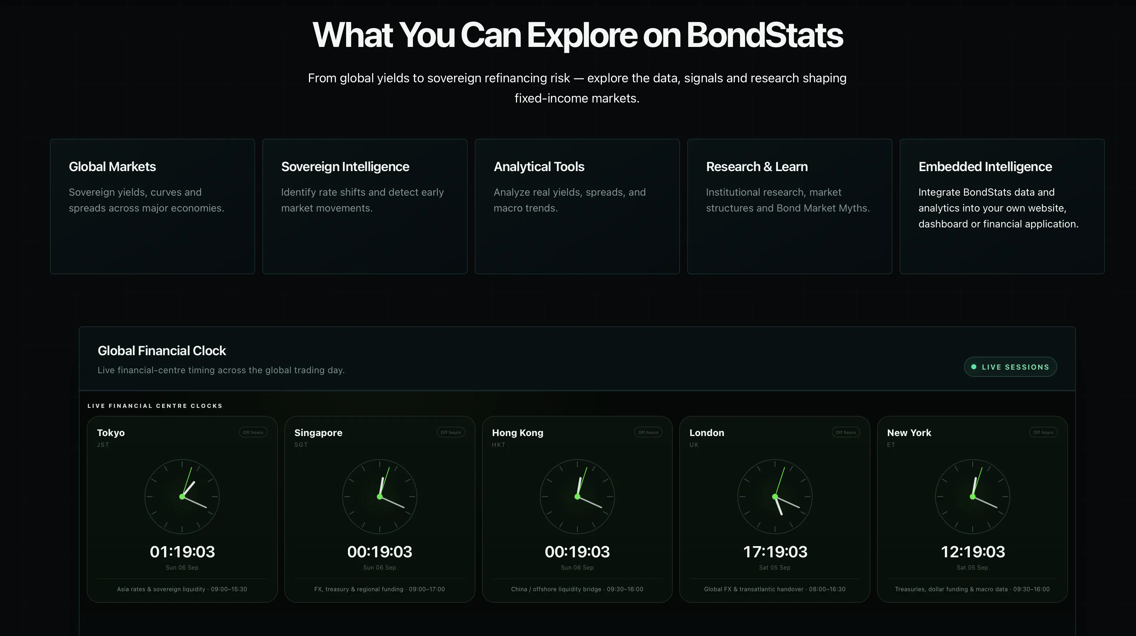The image size is (1136, 636).
Task: Click Singapore's Off hours status badge
Action: (451, 432)
